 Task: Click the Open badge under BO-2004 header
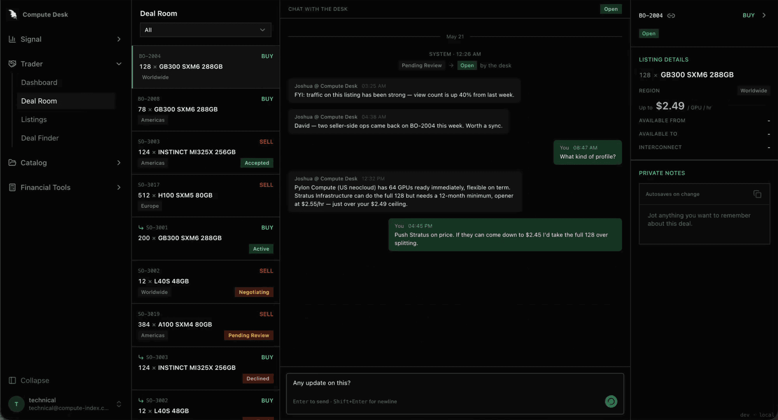(648, 33)
